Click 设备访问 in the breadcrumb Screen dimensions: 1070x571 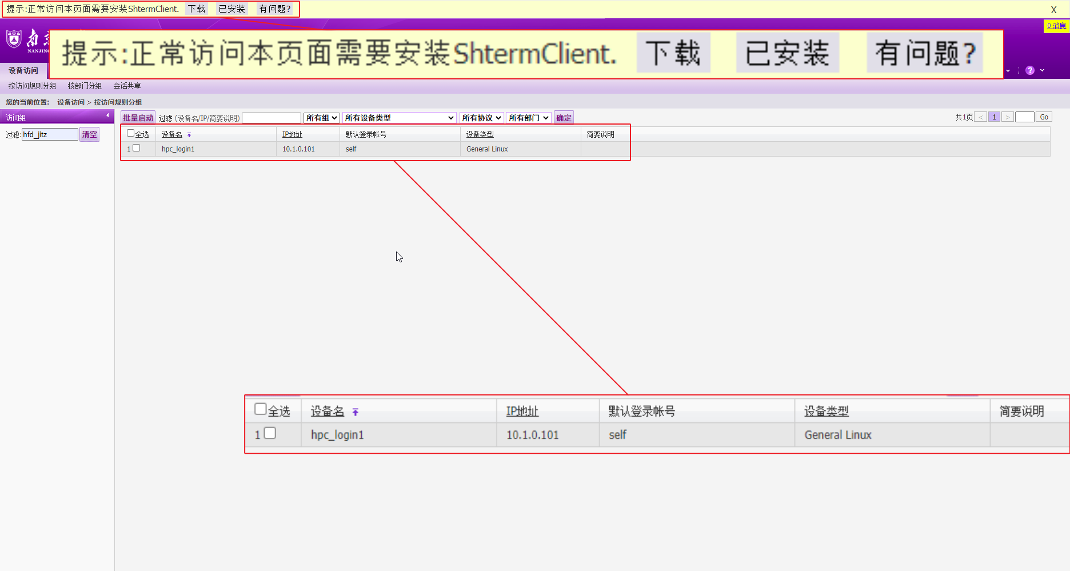point(71,102)
